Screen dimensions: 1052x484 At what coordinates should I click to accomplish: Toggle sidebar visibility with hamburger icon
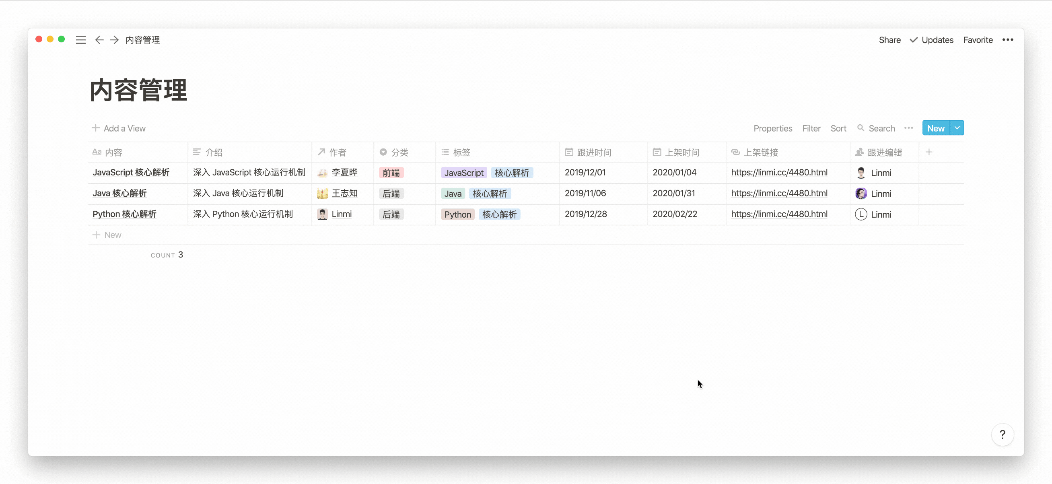click(80, 39)
